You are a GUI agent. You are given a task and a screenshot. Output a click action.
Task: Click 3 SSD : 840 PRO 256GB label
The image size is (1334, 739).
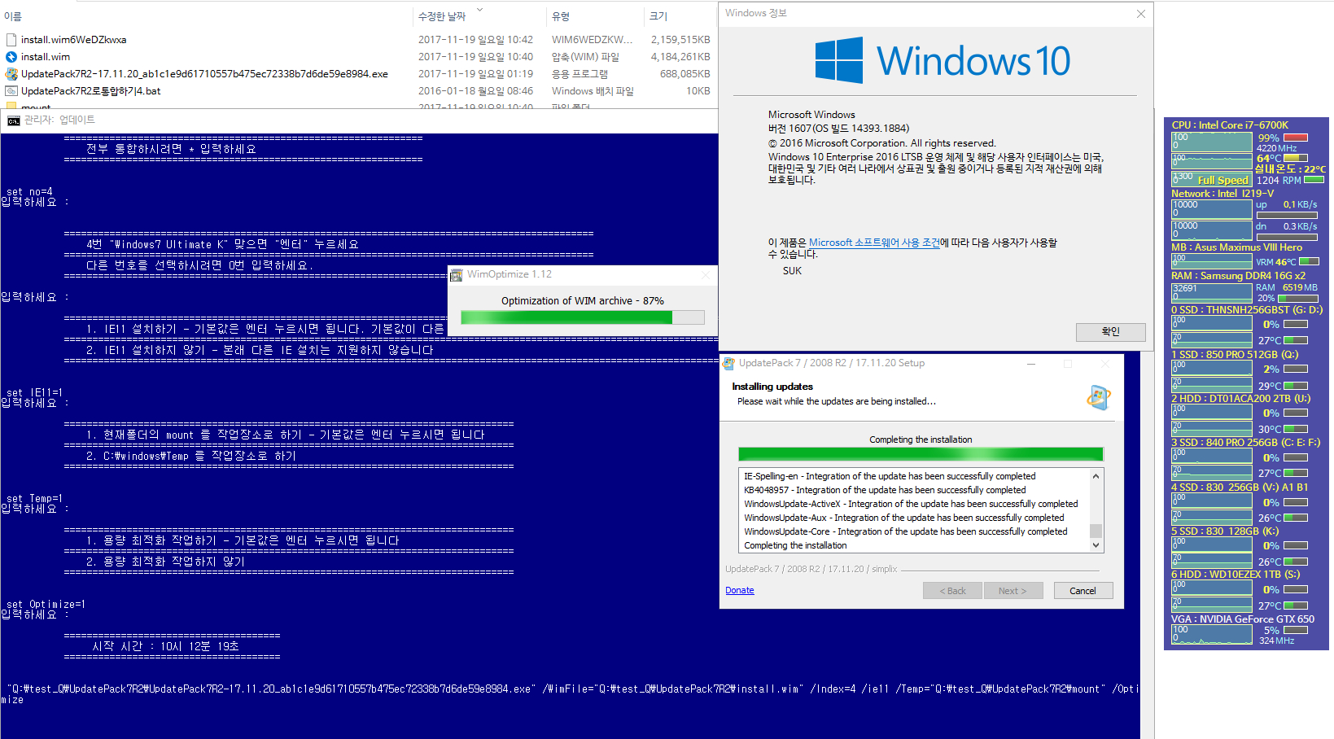coord(1246,443)
